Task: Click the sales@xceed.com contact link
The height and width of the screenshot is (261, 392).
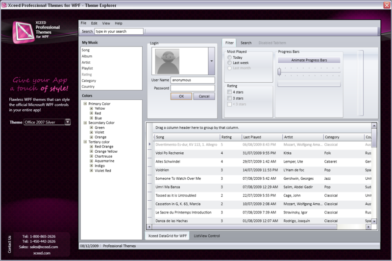Action: pyautogui.click(x=44, y=247)
